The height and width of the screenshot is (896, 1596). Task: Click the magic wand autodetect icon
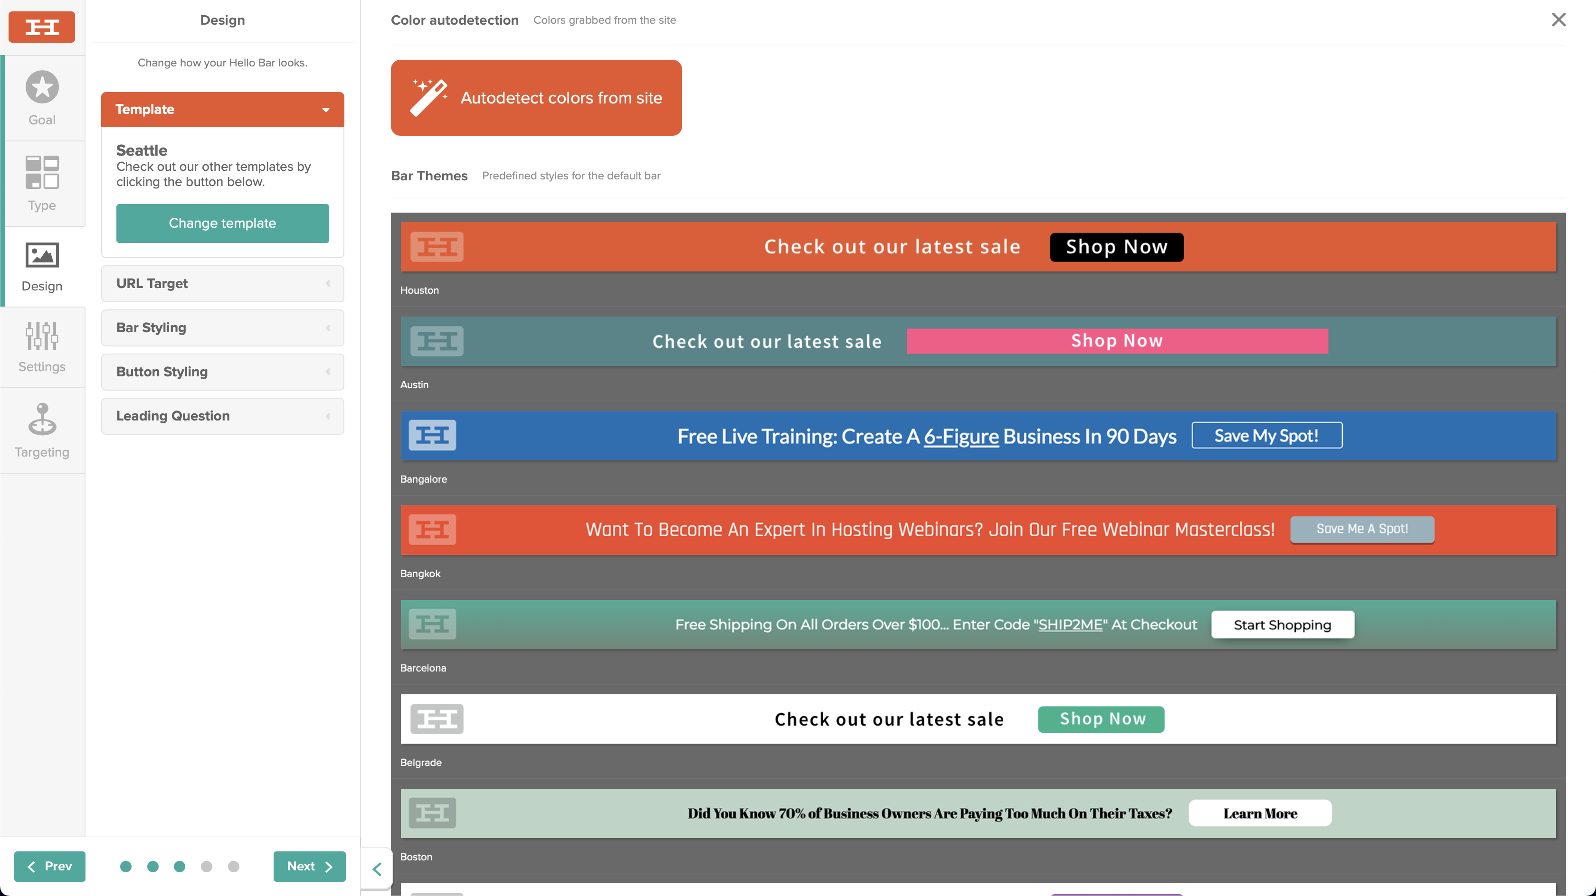[x=428, y=97]
